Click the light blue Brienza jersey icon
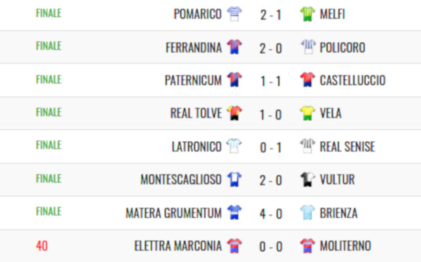The height and width of the screenshot is (262, 421). [x=307, y=213]
